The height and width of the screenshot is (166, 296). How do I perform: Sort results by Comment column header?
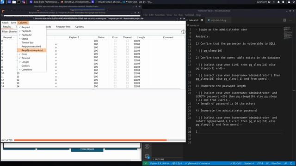168,37
